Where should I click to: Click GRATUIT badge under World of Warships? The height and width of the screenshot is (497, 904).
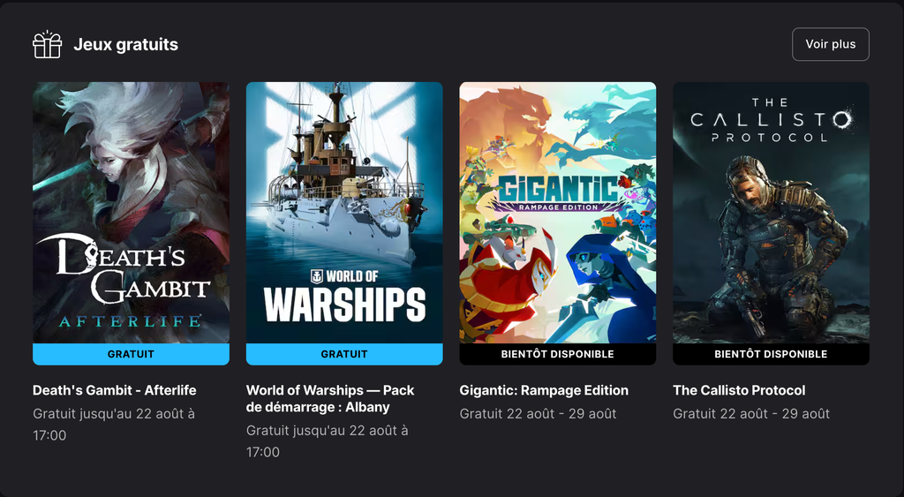tap(344, 354)
